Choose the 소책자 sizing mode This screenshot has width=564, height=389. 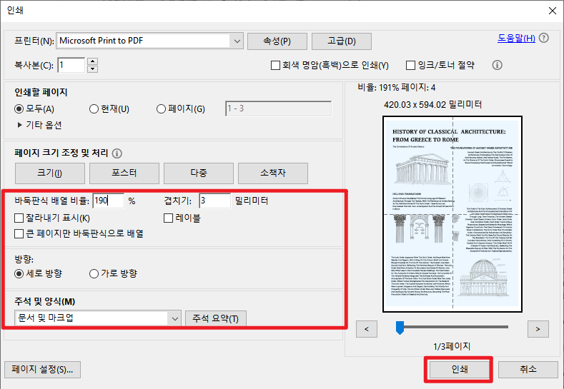point(273,173)
